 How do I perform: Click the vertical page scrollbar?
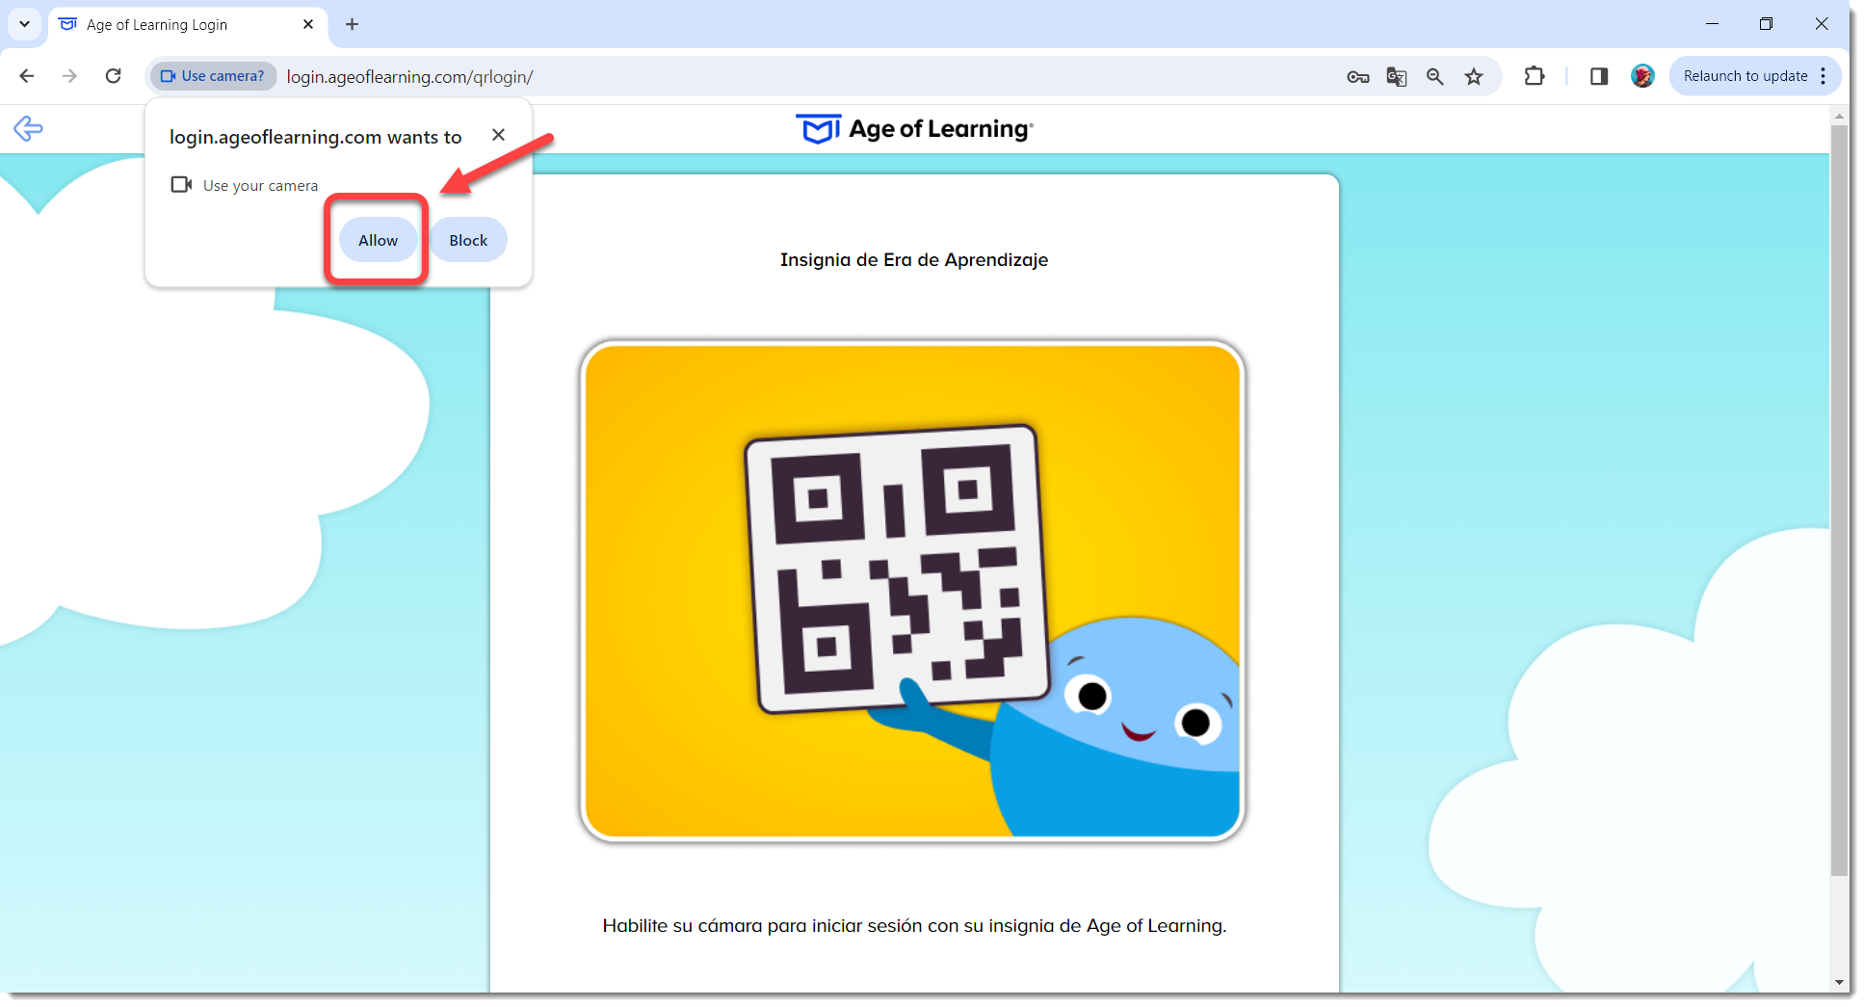tap(1839, 500)
